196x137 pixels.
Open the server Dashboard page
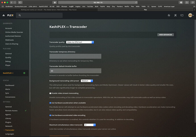(10, 85)
